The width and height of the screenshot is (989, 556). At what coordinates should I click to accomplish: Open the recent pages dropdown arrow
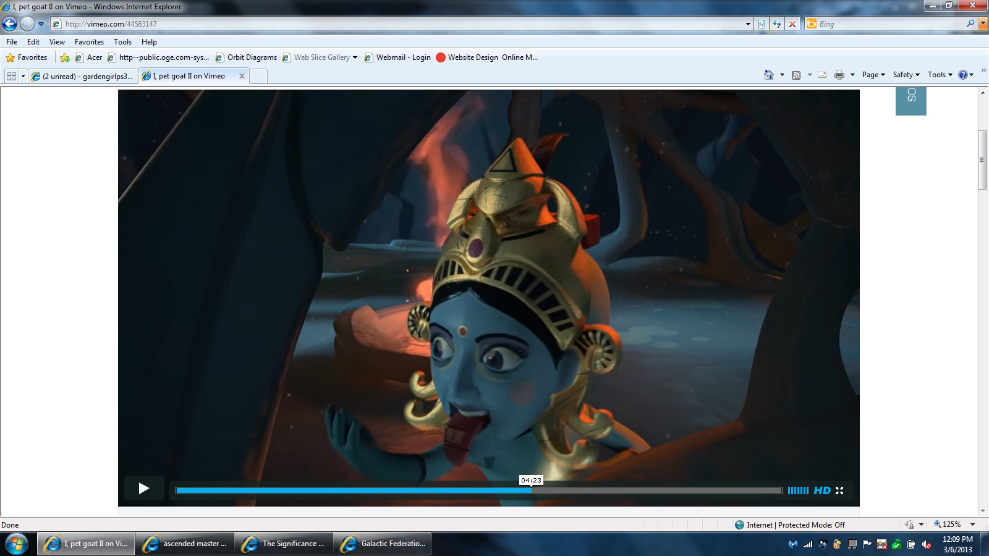pos(41,24)
